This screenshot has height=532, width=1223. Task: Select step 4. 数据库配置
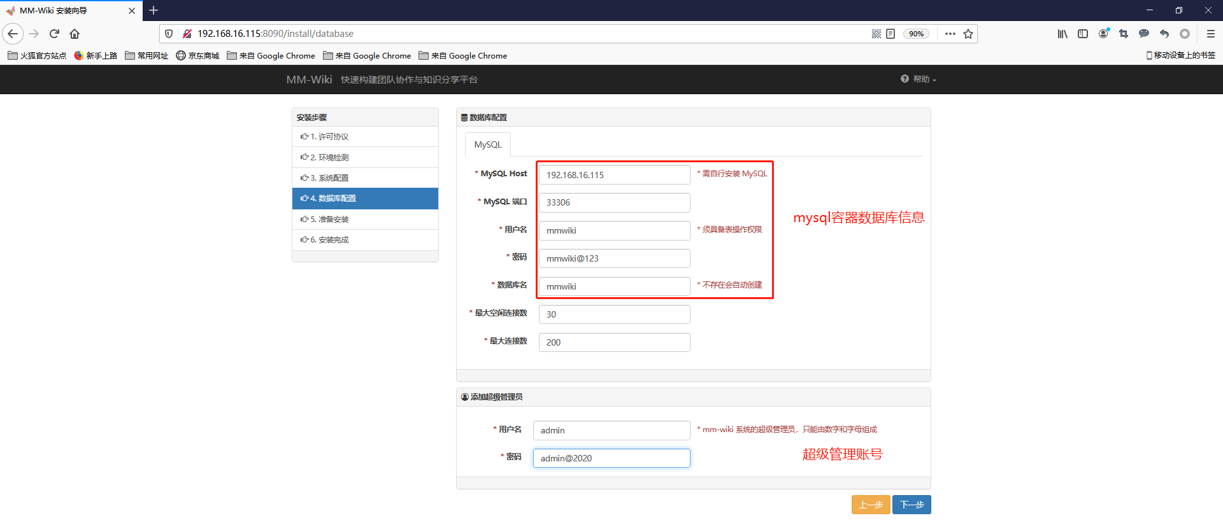(365, 199)
